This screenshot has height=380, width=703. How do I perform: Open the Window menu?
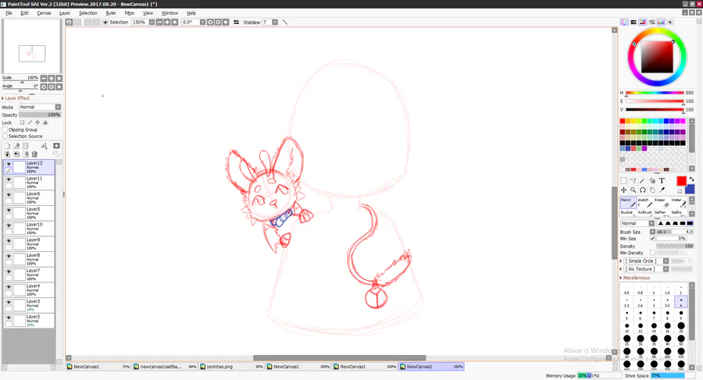(x=170, y=13)
